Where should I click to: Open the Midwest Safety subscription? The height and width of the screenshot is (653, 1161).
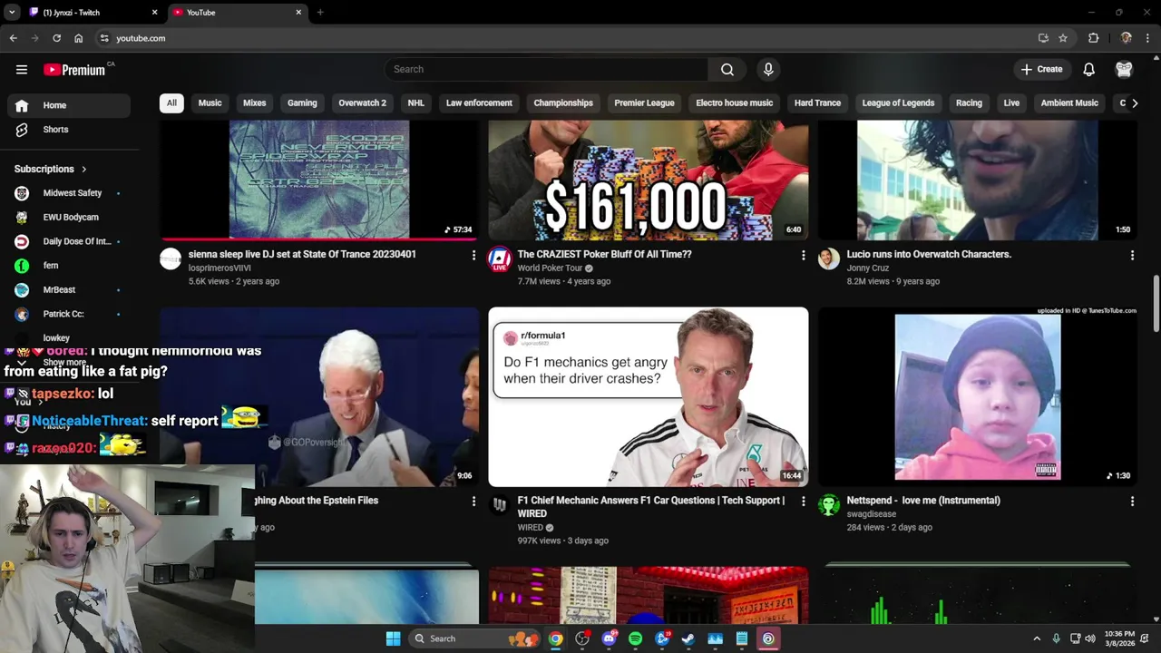(69, 193)
